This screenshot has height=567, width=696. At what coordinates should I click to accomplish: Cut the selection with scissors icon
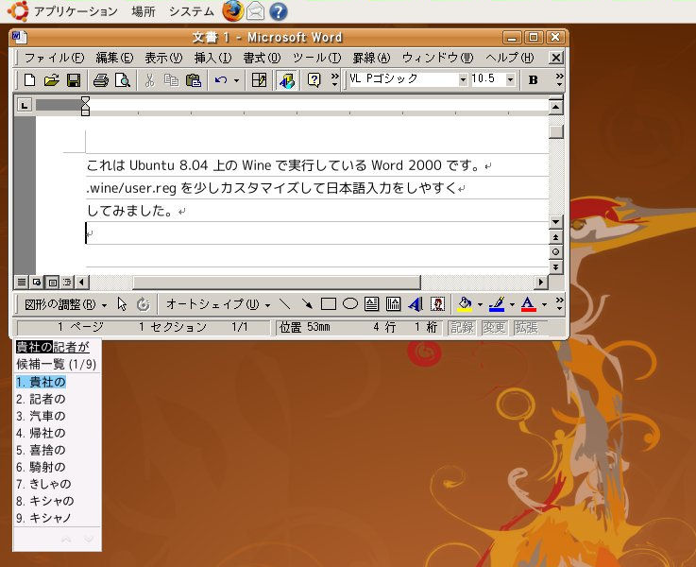[149, 80]
